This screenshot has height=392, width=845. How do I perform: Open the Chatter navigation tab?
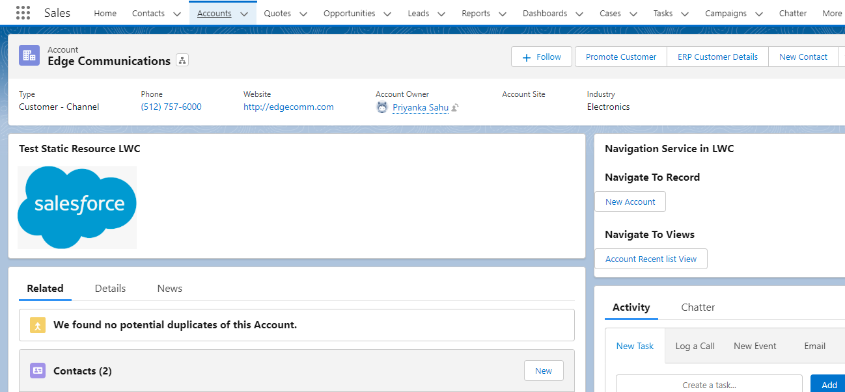tap(793, 13)
